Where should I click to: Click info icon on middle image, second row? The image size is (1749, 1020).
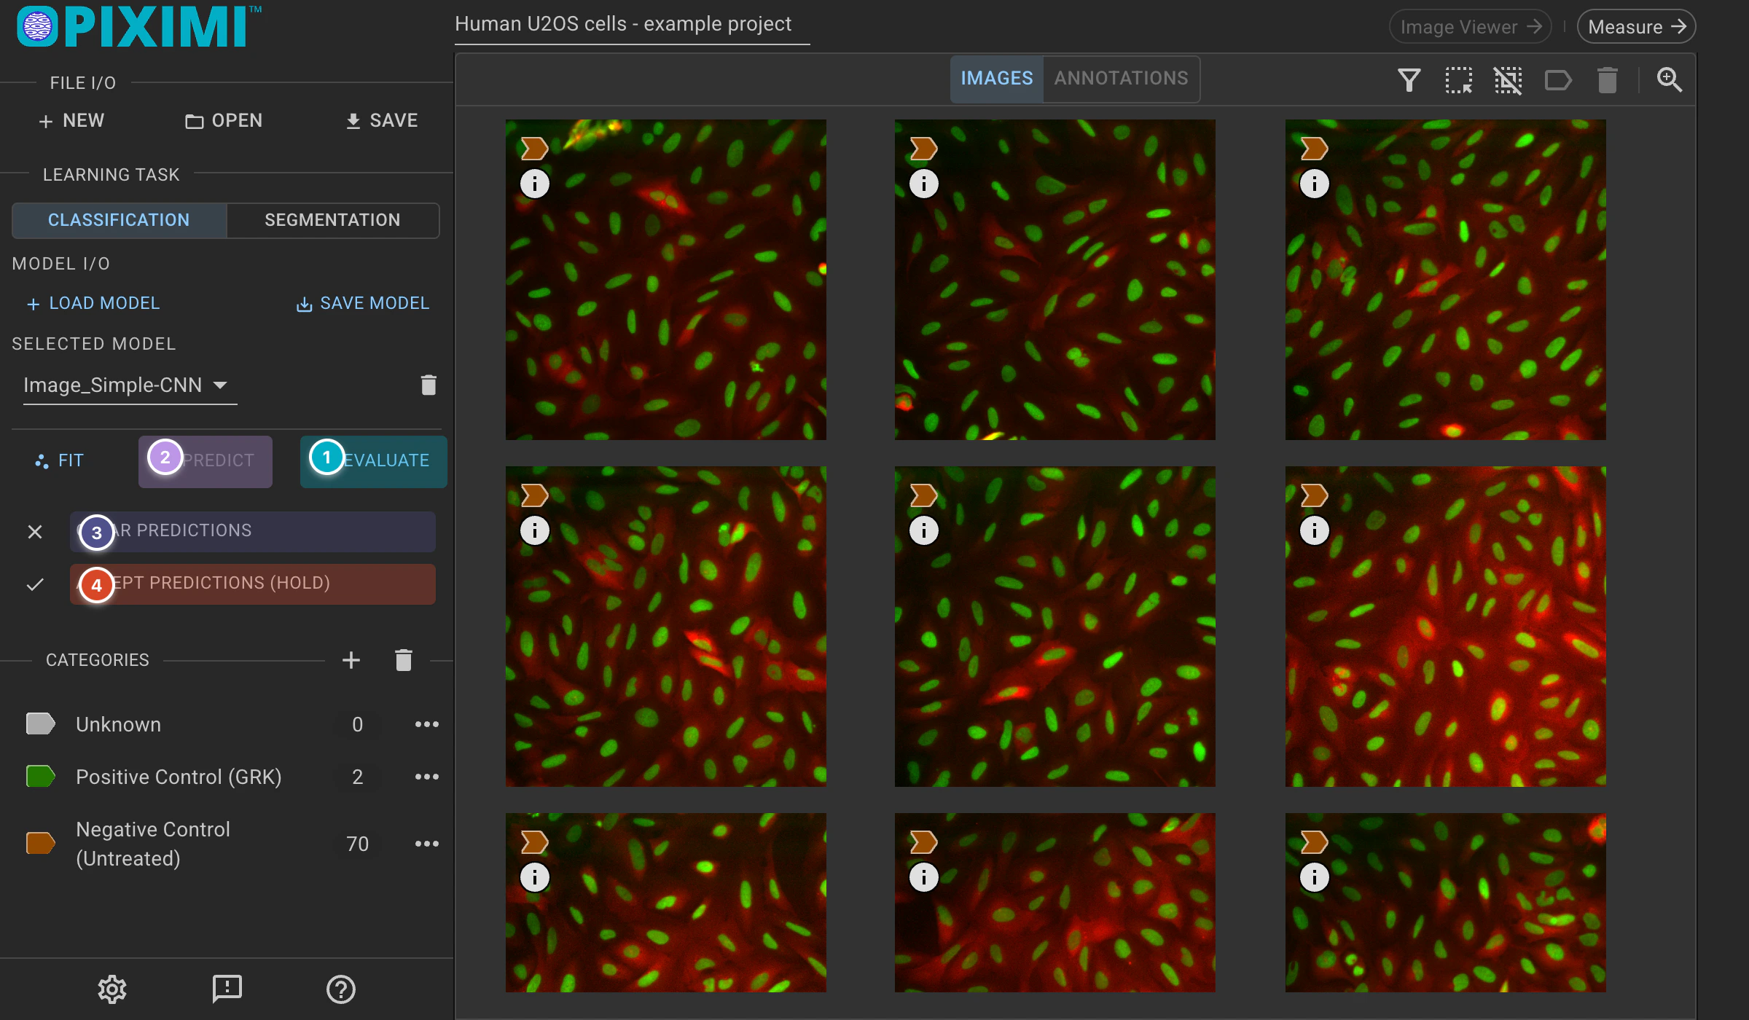click(x=924, y=530)
